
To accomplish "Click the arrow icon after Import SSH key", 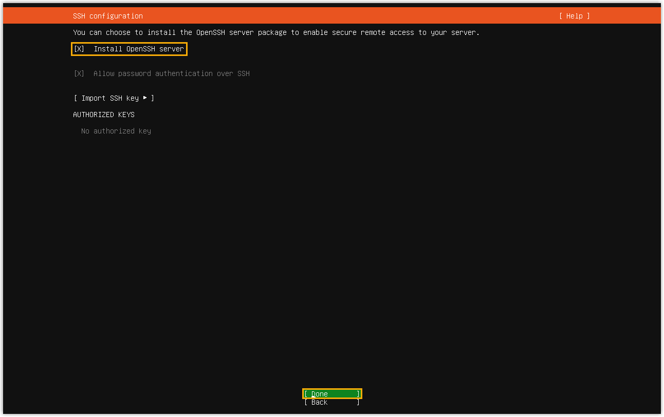I will click(145, 98).
